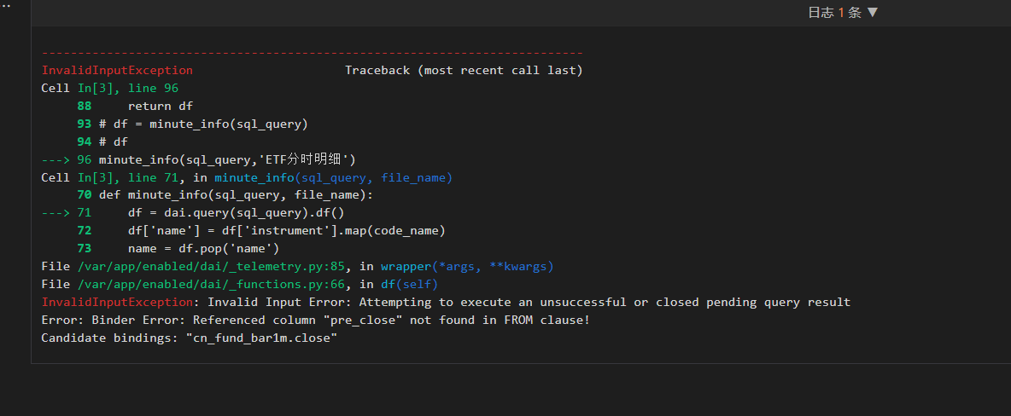The width and height of the screenshot is (1011, 416).
Task: Click the 日志 1 条 log count label
Action: point(834,13)
